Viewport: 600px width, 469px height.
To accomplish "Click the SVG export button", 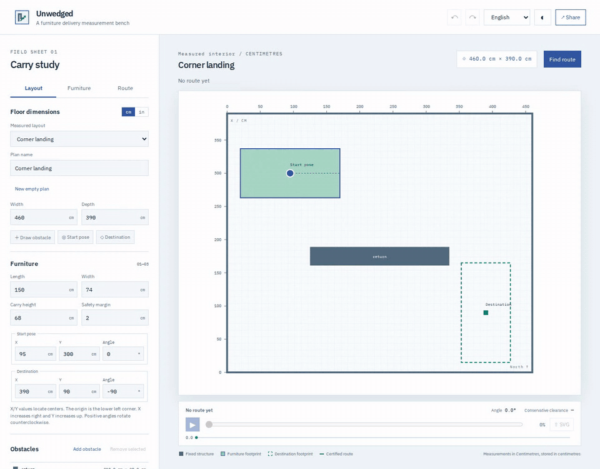I will 562,425.
